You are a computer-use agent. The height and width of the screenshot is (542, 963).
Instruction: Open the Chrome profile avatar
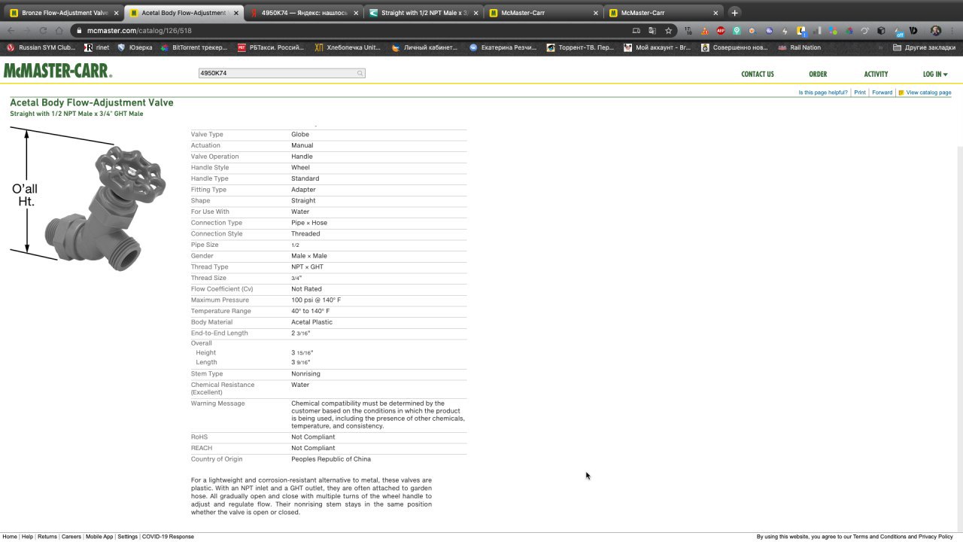(x=936, y=31)
